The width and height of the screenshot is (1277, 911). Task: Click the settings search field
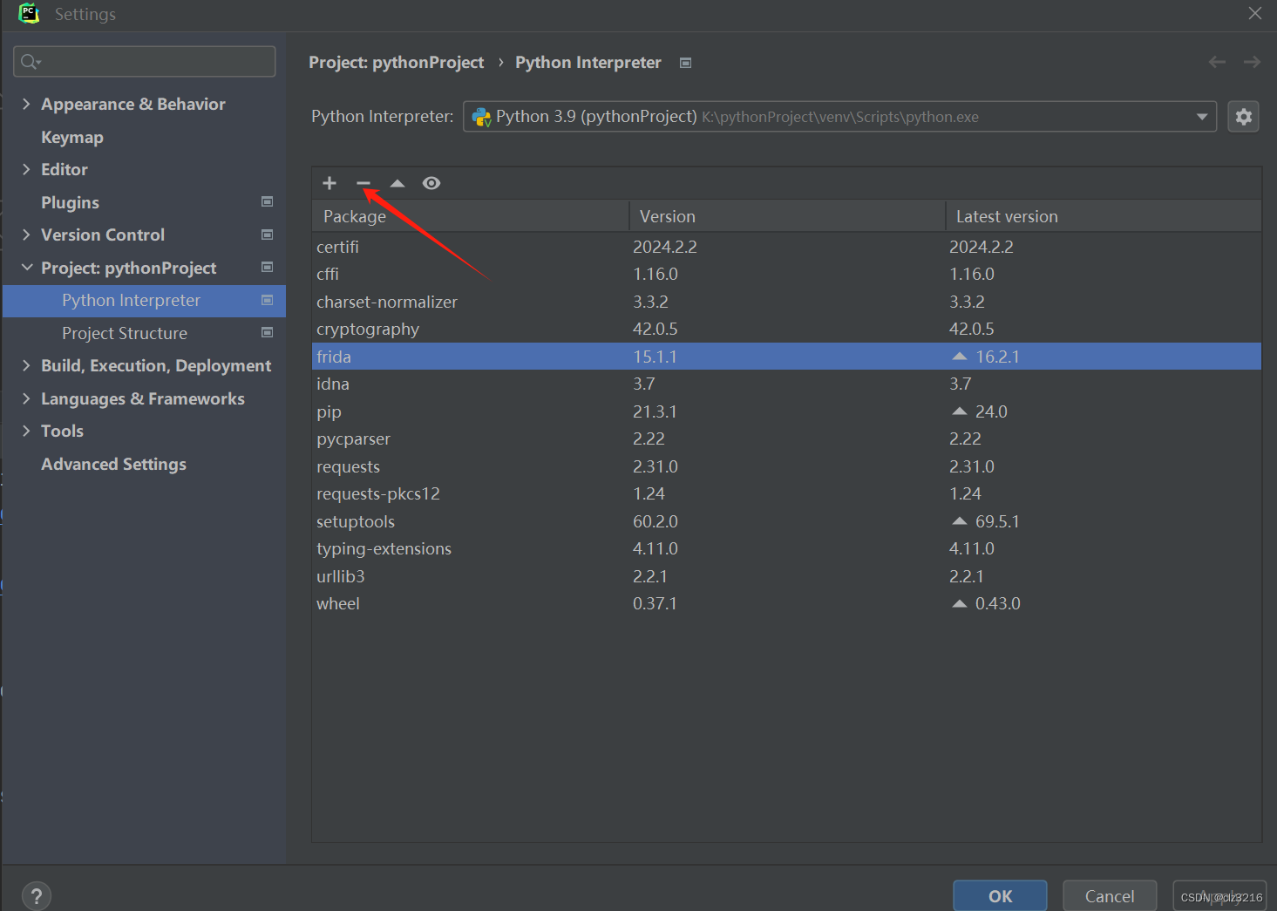coord(144,61)
